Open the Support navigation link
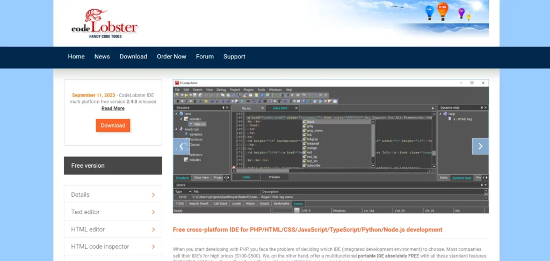 (x=234, y=57)
